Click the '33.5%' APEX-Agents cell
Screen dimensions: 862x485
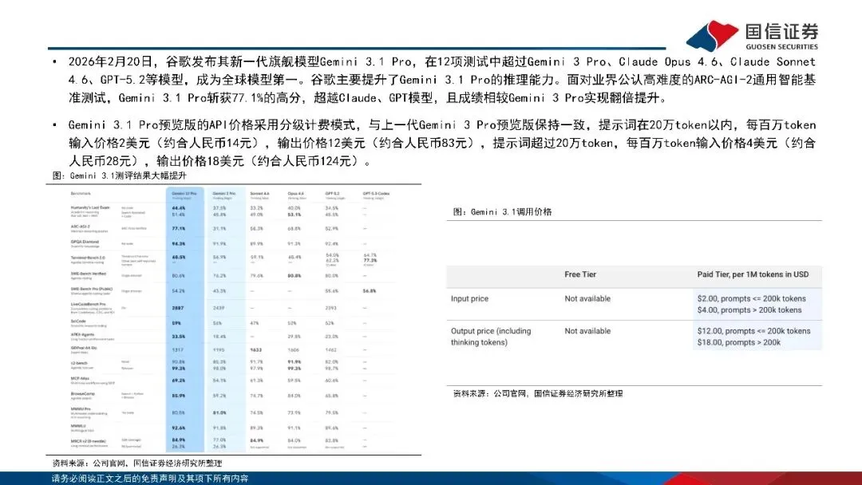point(179,337)
